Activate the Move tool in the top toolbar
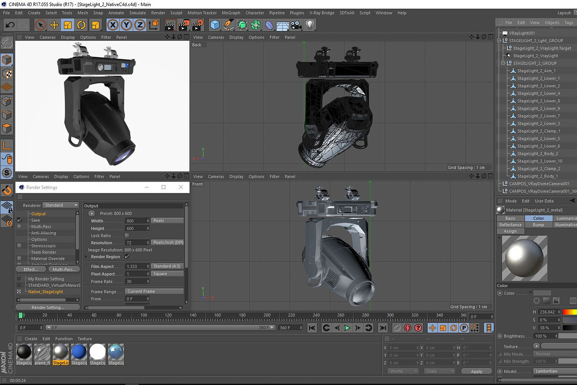Viewport: 577px width, 385px height. pos(54,25)
